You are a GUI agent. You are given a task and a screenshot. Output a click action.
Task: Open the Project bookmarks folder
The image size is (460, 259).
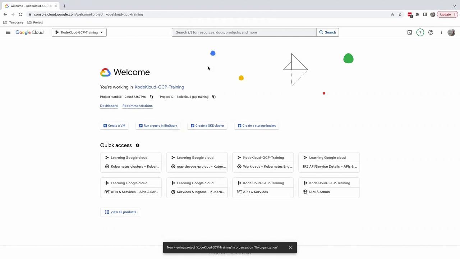coord(35,22)
